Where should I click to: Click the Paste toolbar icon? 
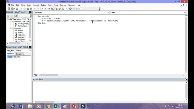click(28, 9)
